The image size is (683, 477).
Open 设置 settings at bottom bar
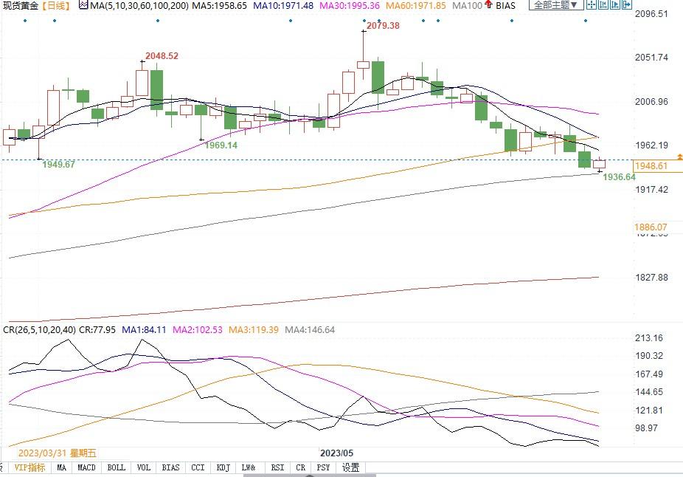[x=351, y=467]
